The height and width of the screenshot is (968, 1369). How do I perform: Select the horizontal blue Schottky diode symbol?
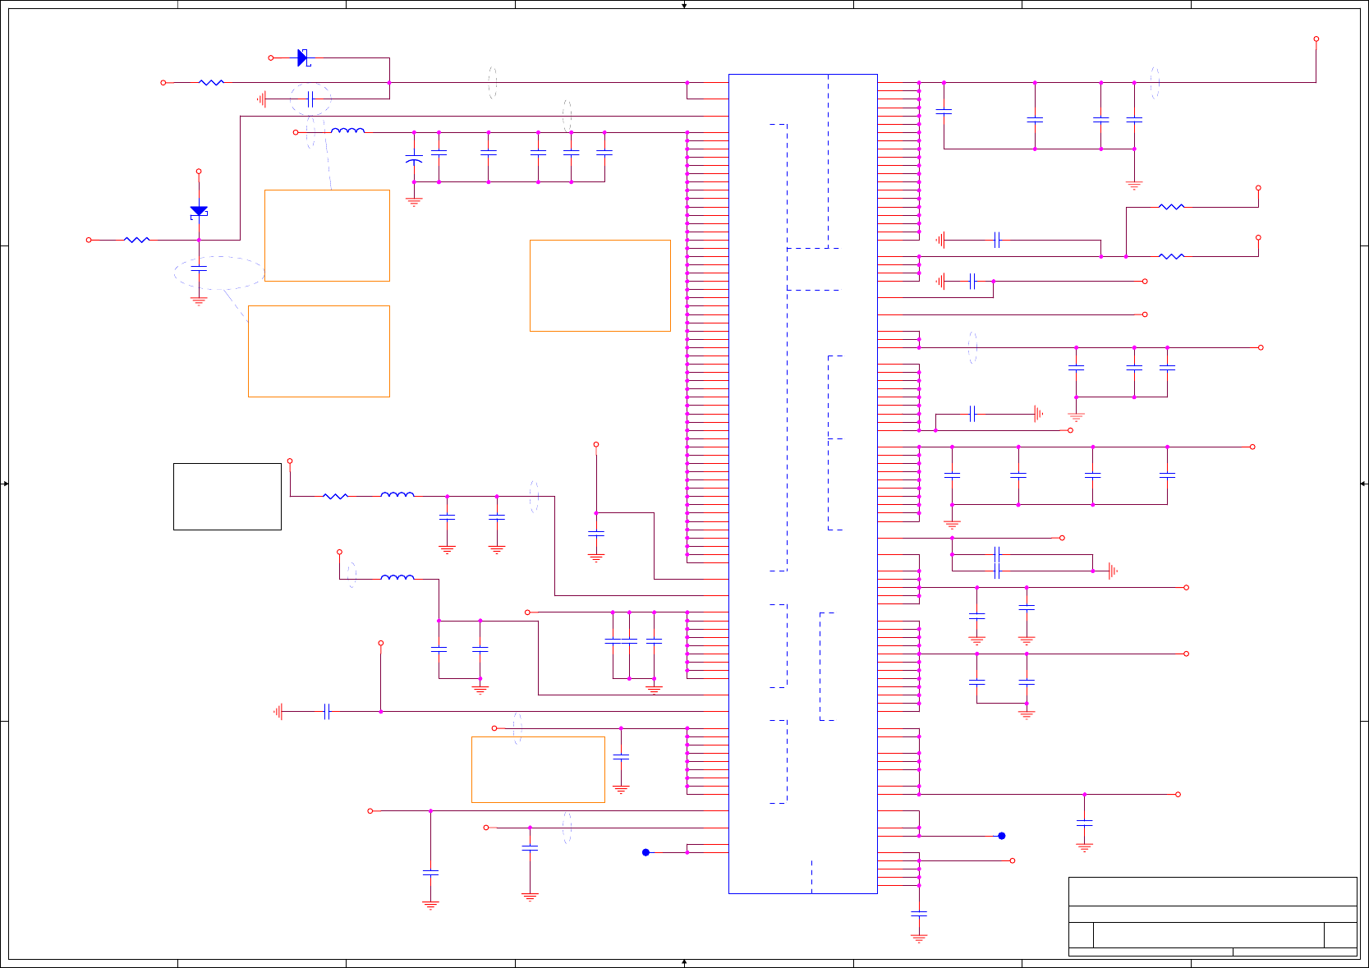tap(303, 57)
